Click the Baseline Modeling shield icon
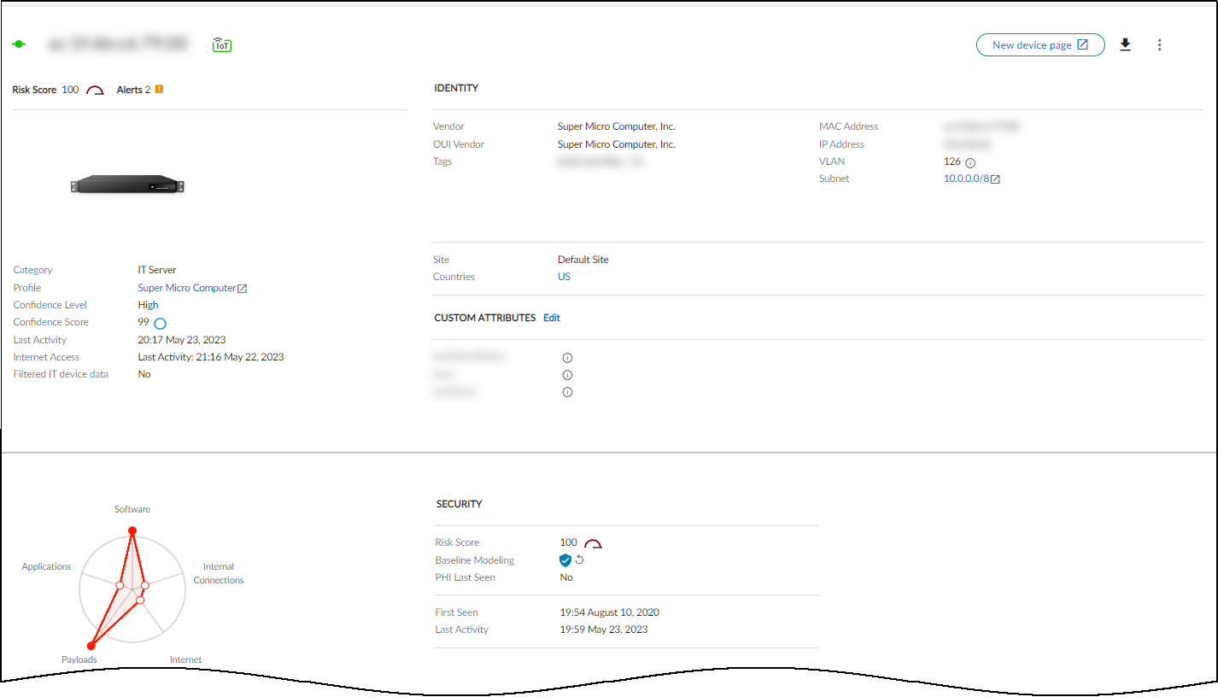Screen dimensions: 1218x697 pyautogui.click(x=565, y=560)
